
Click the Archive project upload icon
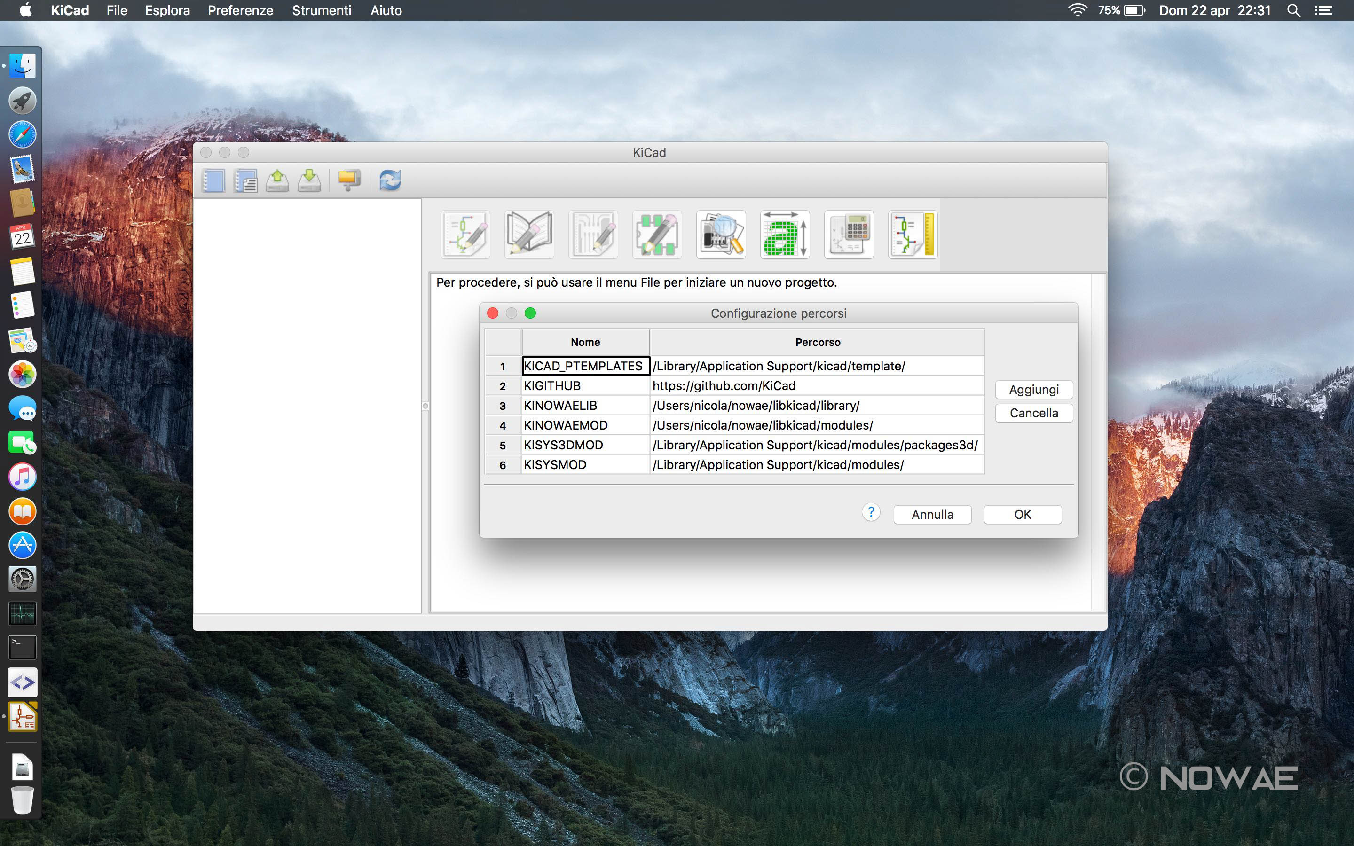point(277,180)
